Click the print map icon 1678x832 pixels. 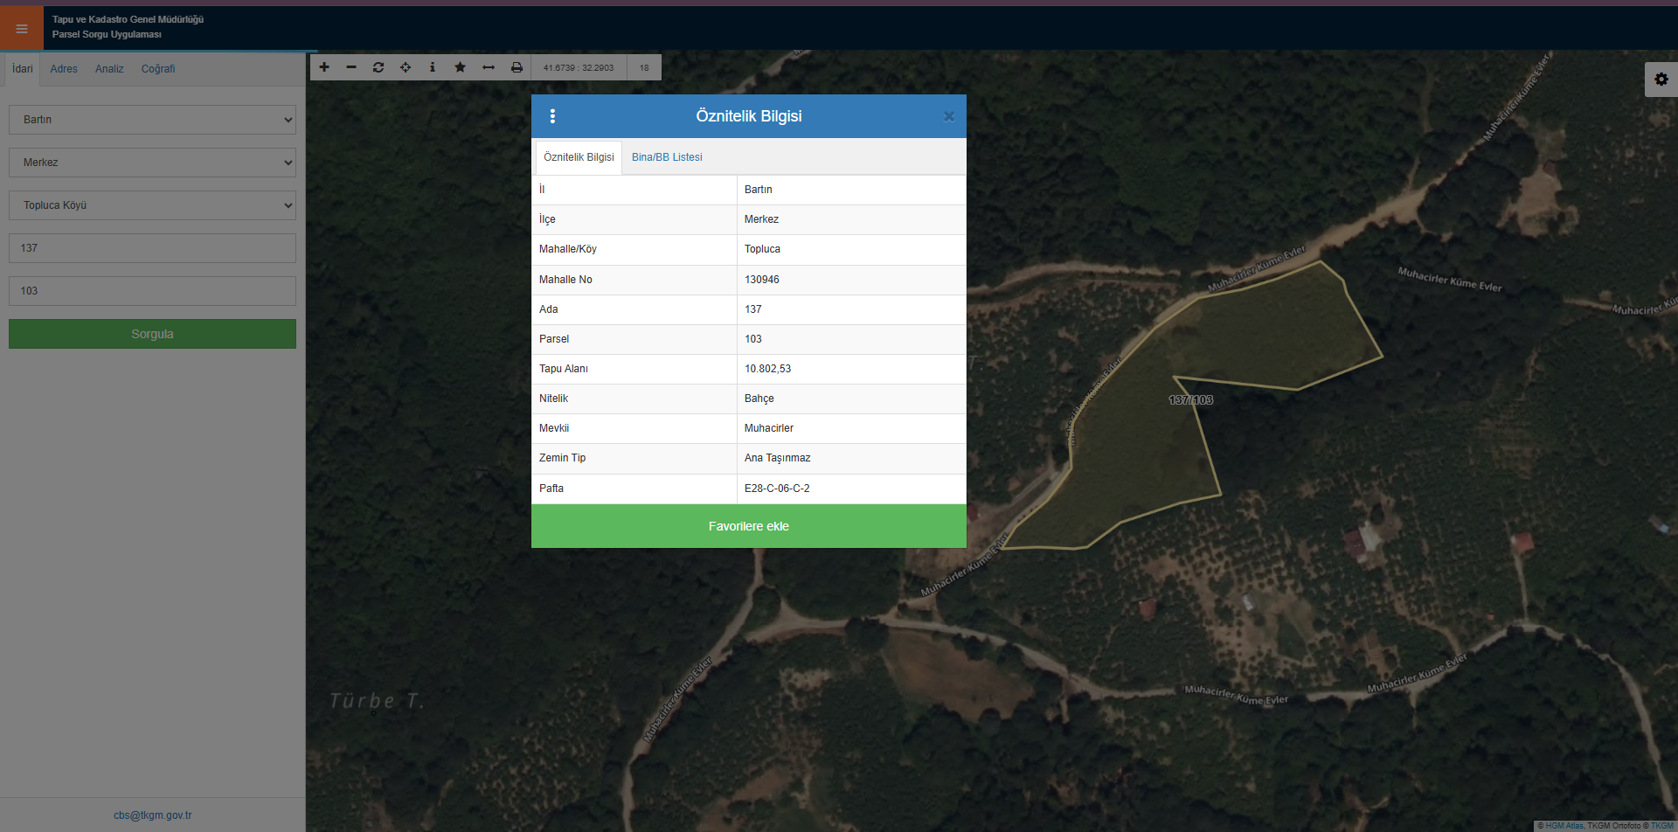[x=517, y=67]
